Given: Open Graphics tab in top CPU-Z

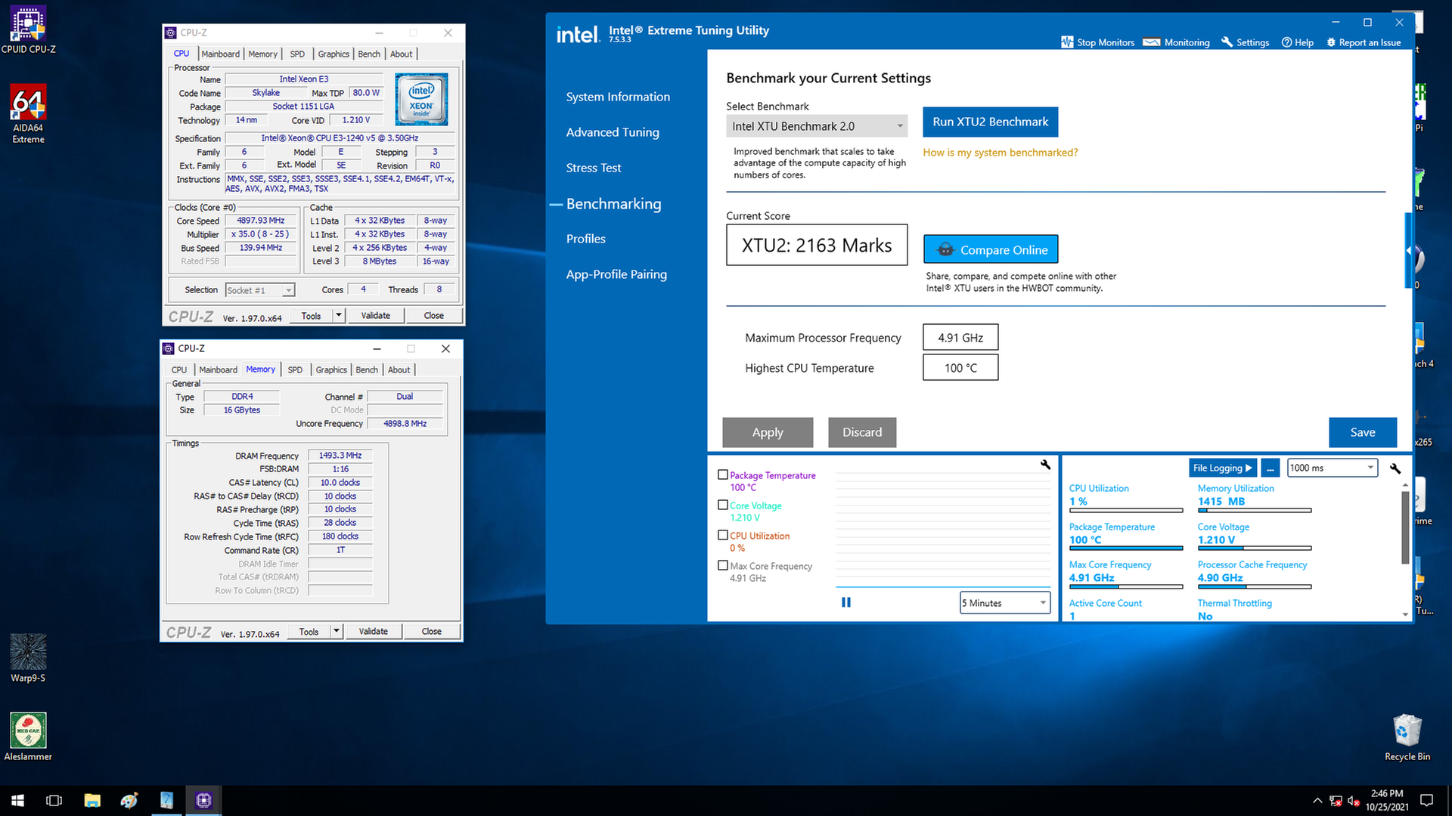Looking at the screenshot, I should click(x=334, y=54).
